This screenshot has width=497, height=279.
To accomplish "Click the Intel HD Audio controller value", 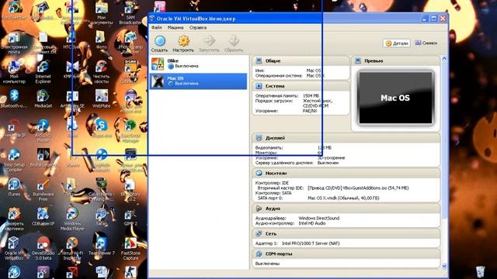I will click(312, 223).
